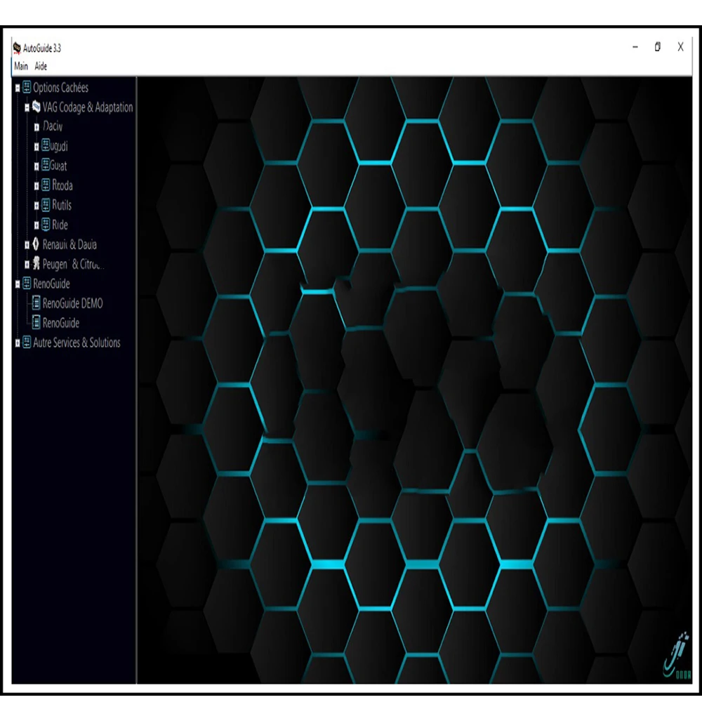Click the icon beside the 'ugudi' row

coord(46,145)
